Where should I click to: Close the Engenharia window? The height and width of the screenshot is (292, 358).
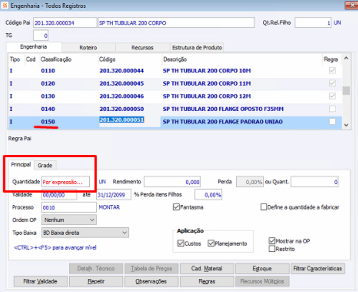click(352, 5)
